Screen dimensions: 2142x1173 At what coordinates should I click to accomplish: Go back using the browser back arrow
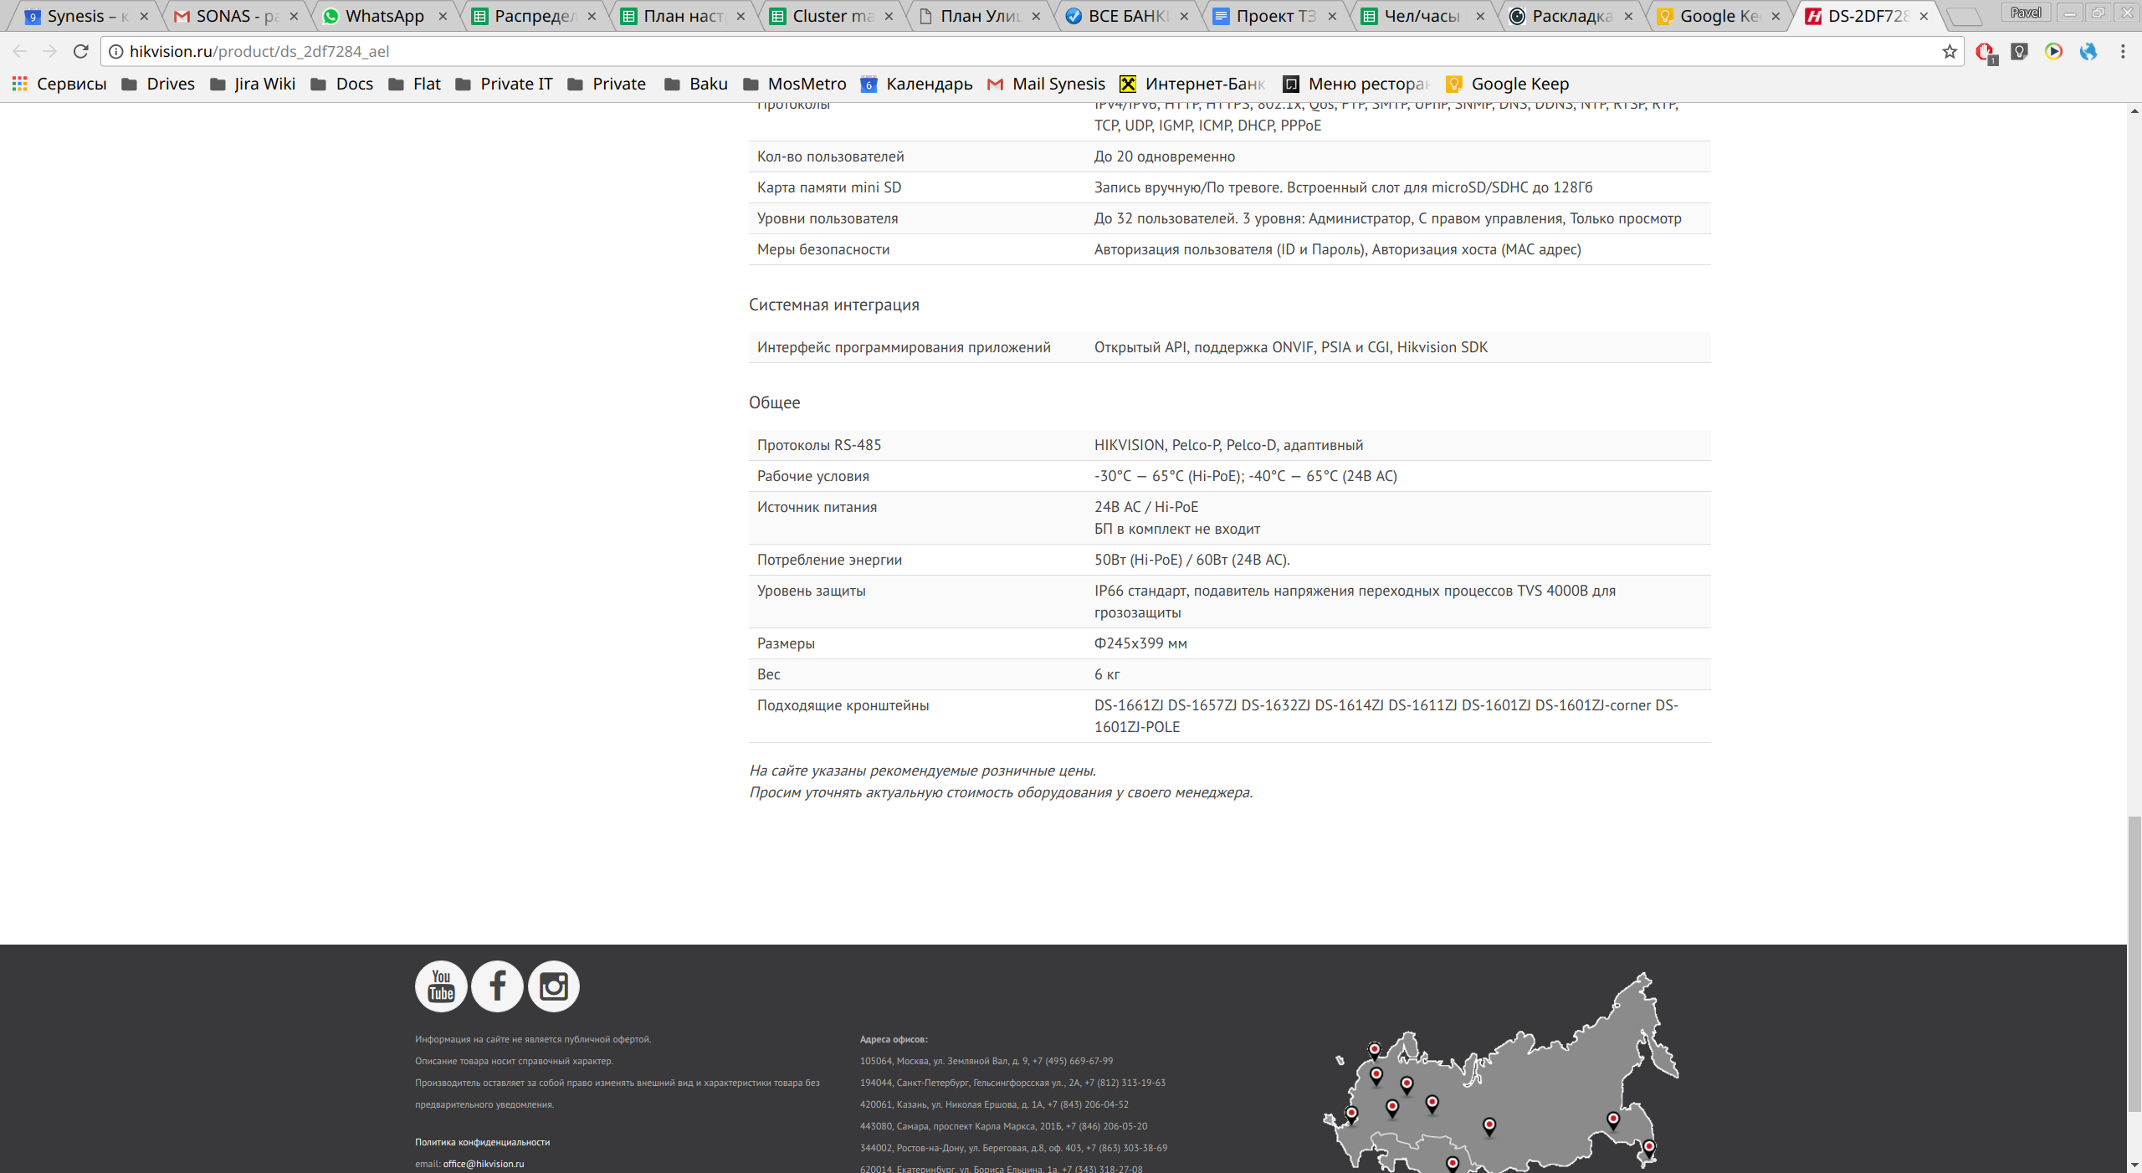point(19,51)
